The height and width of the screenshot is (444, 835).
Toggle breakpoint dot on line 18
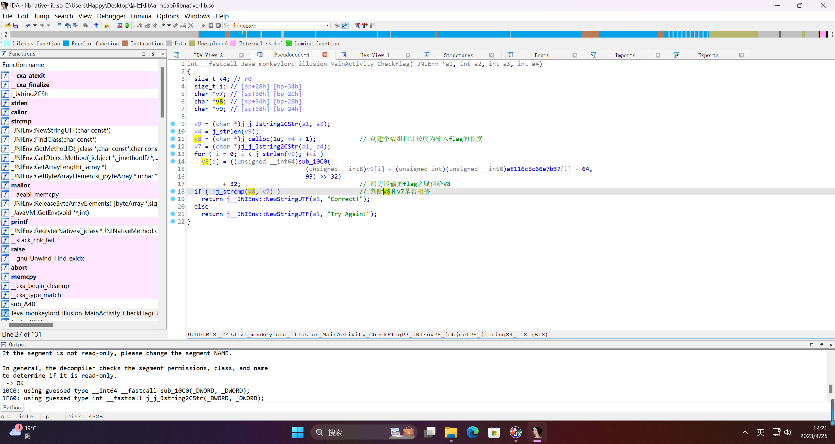[173, 191]
